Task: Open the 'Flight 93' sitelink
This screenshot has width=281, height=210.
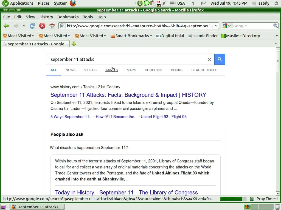Action: click(179, 116)
